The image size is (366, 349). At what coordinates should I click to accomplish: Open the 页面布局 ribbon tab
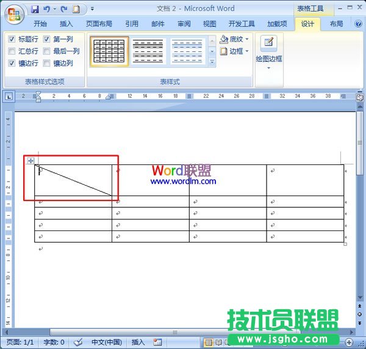pyautogui.click(x=99, y=24)
